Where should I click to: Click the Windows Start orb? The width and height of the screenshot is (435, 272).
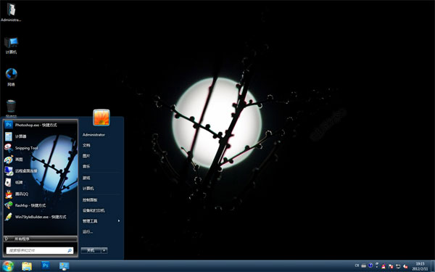point(8,266)
